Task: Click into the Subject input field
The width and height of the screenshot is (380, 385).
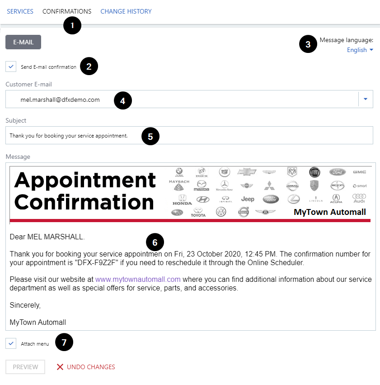Action: click(189, 135)
